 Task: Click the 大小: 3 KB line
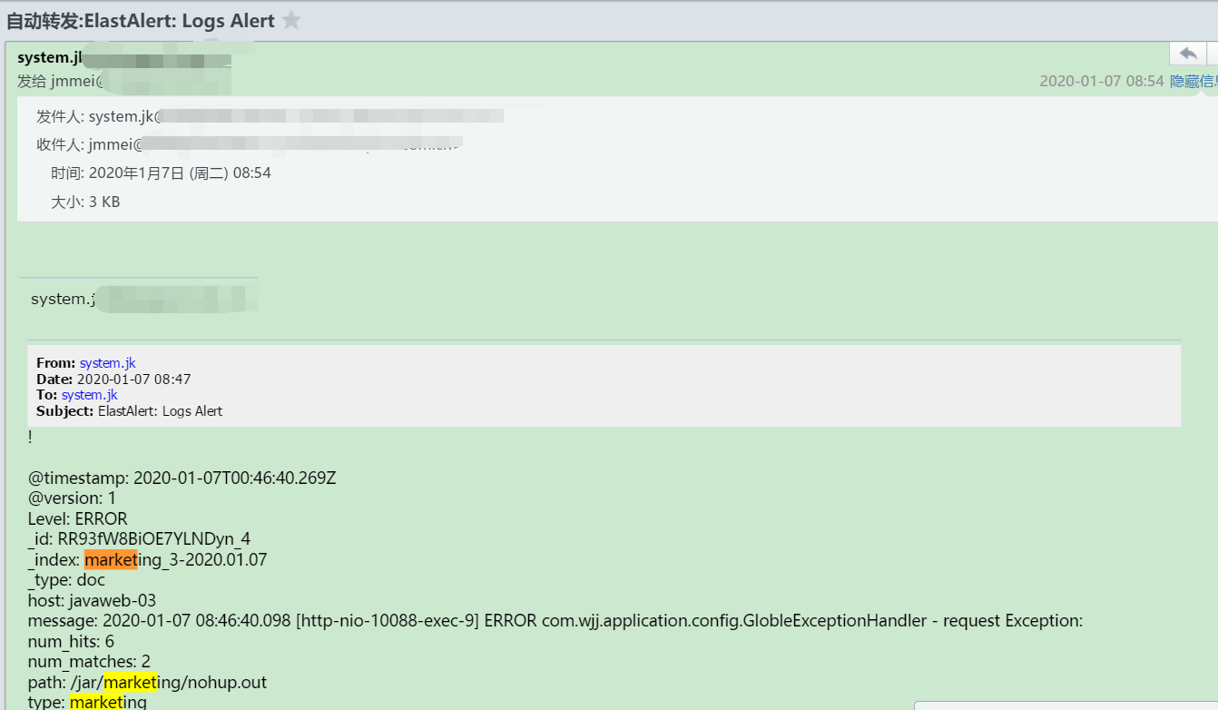[85, 202]
